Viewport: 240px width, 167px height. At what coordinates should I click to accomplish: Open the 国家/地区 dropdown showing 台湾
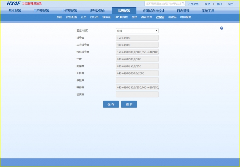[137, 31]
